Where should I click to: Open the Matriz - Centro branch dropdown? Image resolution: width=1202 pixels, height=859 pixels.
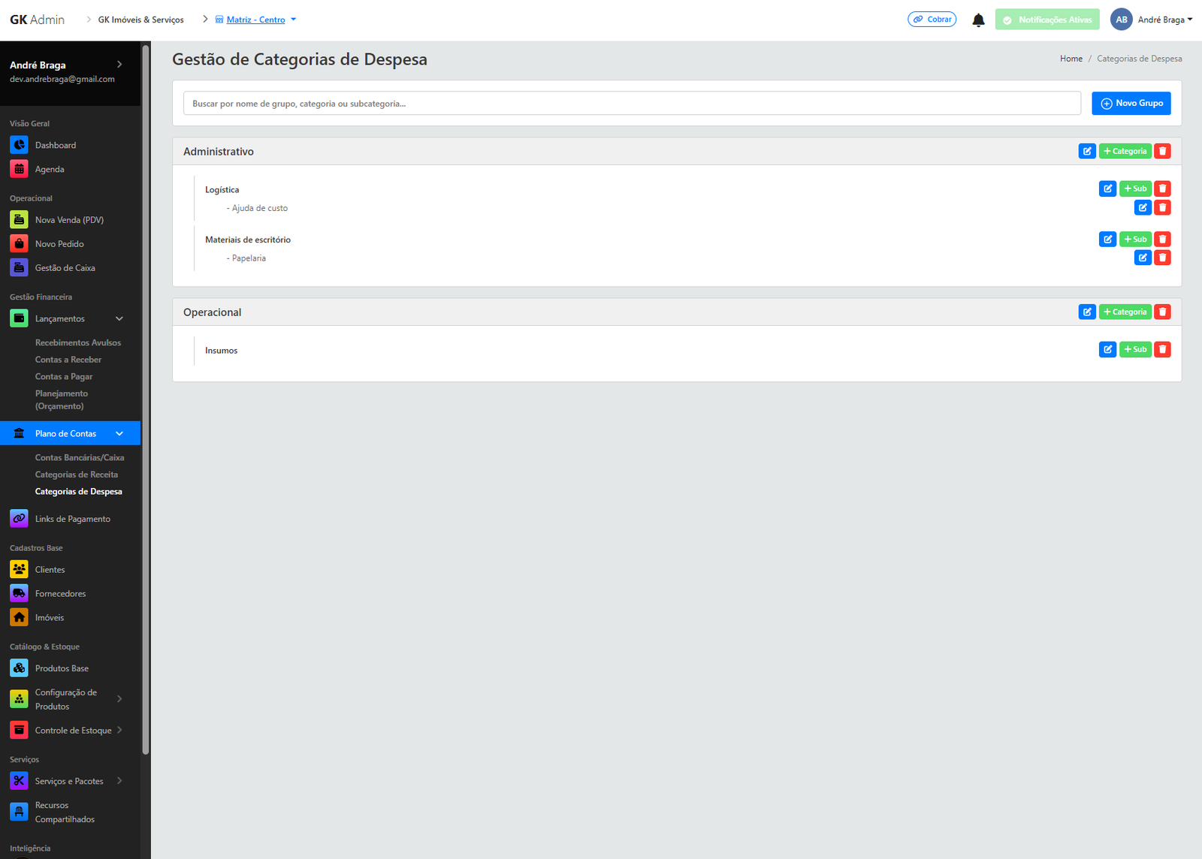[x=256, y=20]
